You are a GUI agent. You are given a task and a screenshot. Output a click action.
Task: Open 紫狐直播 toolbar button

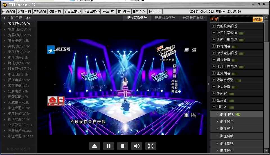click(x=24, y=12)
